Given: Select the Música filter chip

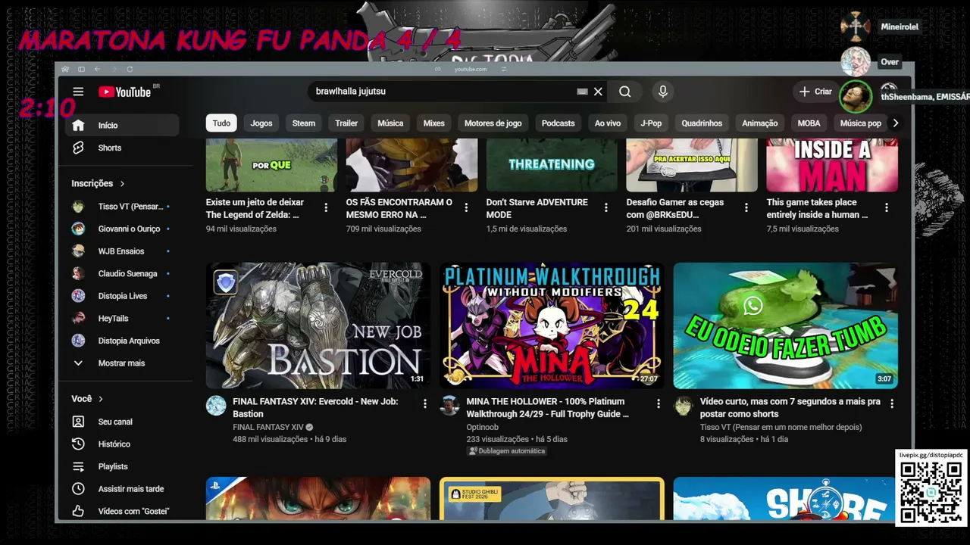Looking at the screenshot, I should pyautogui.click(x=390, y=123).
